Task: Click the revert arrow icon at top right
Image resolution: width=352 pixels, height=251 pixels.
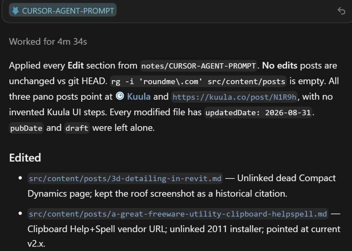Action: pyautogui.click(x=341, y=11)
